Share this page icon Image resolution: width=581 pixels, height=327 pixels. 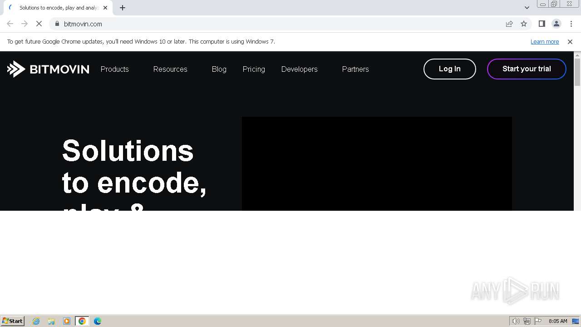coord(509,24)
